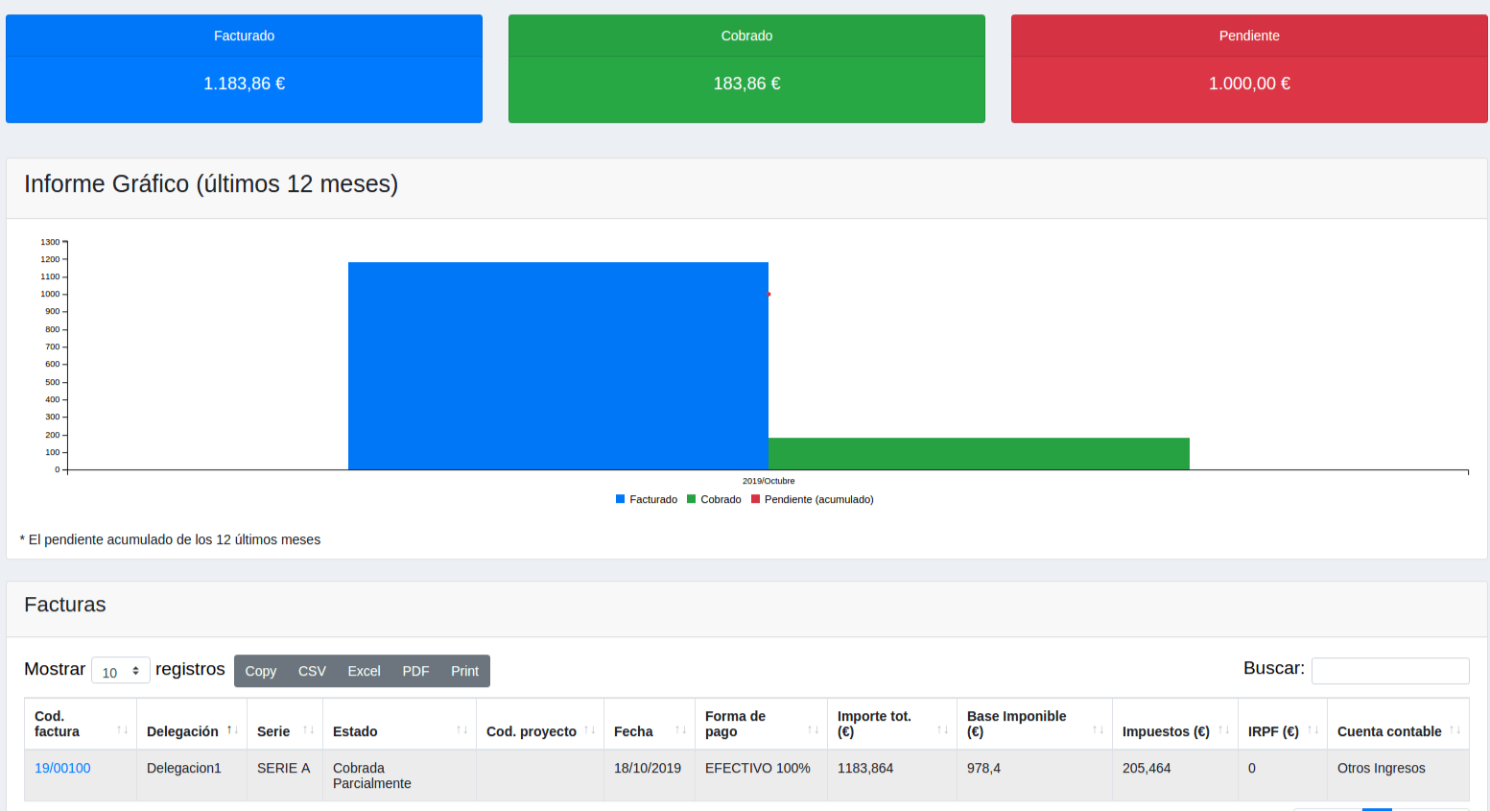The height and width of the screenshot is (811, 1490).
Task: Print the invoices table
Action: [x=465, y=671]
